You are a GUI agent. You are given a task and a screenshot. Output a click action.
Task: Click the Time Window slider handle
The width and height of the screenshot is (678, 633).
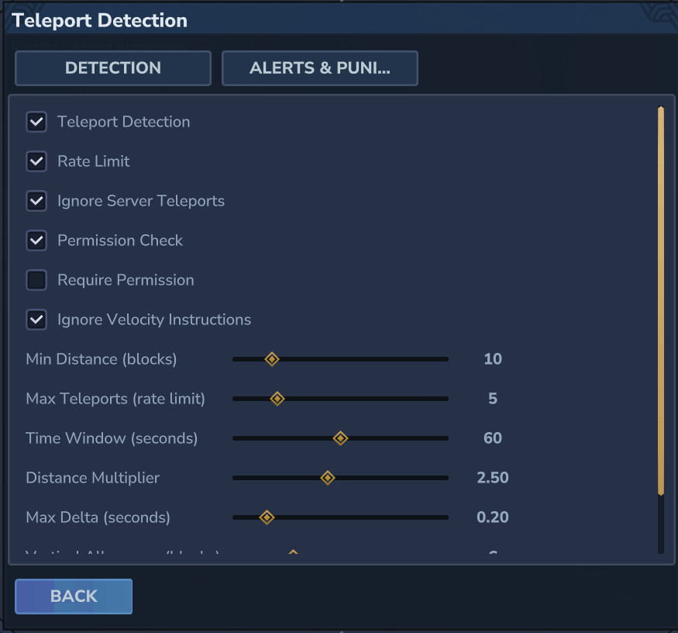coord(340,438)
